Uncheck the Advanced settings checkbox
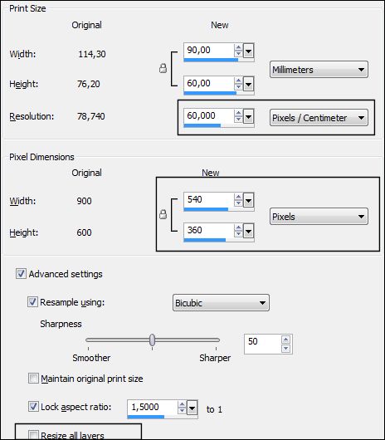Image resolution: width=385 pixels, height=440 pixels. (x=21, y=274)
